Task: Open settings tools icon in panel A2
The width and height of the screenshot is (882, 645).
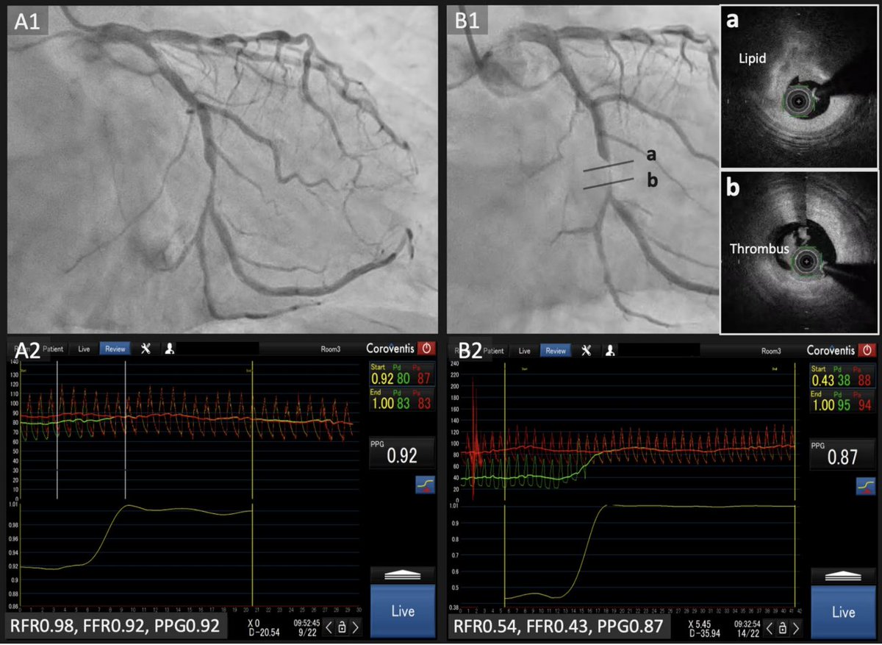Action: (x=146, y=349)
